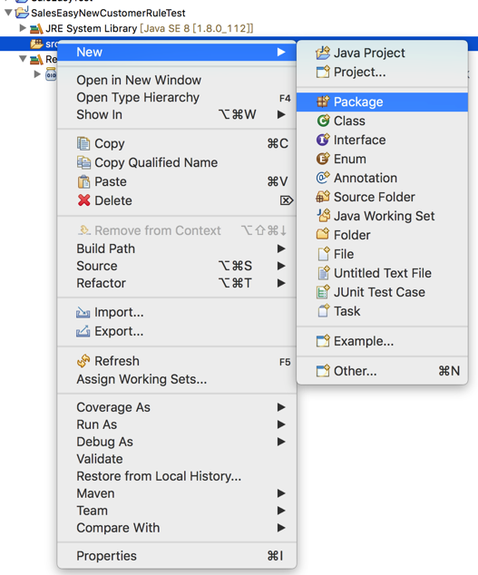
Task: Pick the Enum icon item
Action: coord(323,159)
